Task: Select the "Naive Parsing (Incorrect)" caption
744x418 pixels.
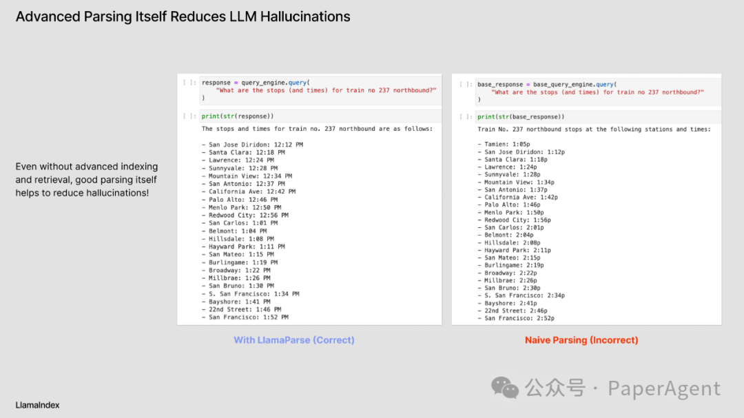Action: coord(581,340)
